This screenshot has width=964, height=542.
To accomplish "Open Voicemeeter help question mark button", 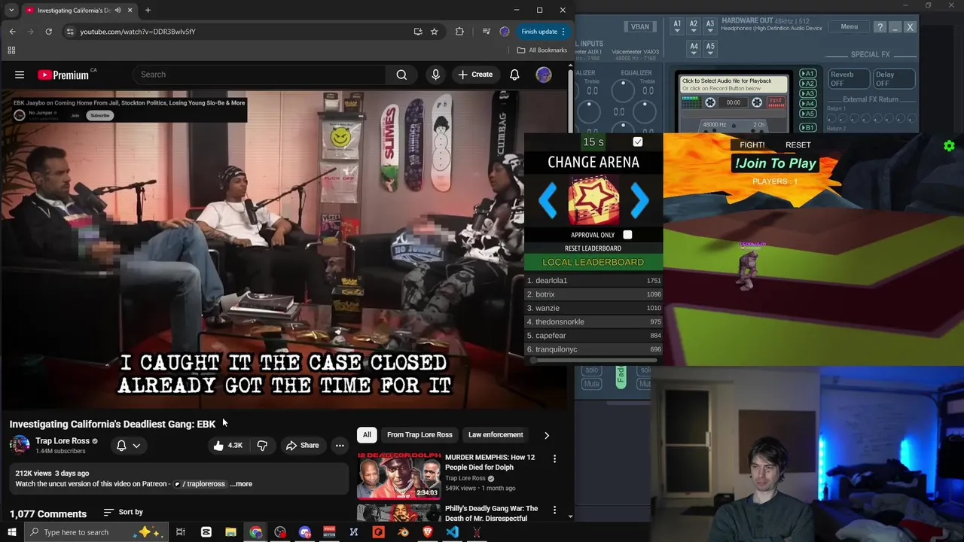I will (x=880, y=27).
